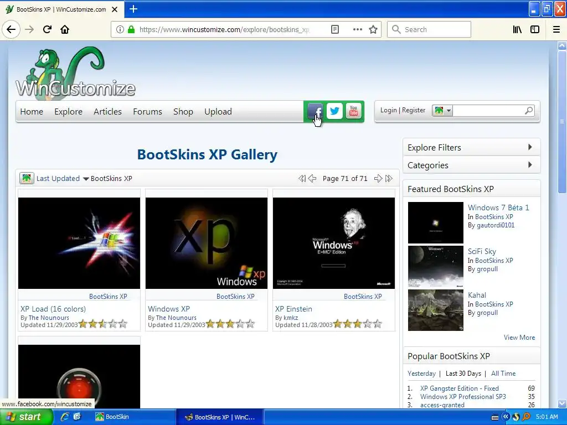Expand the Categories panel
This screenshot has height=425, width=567.
472,165
